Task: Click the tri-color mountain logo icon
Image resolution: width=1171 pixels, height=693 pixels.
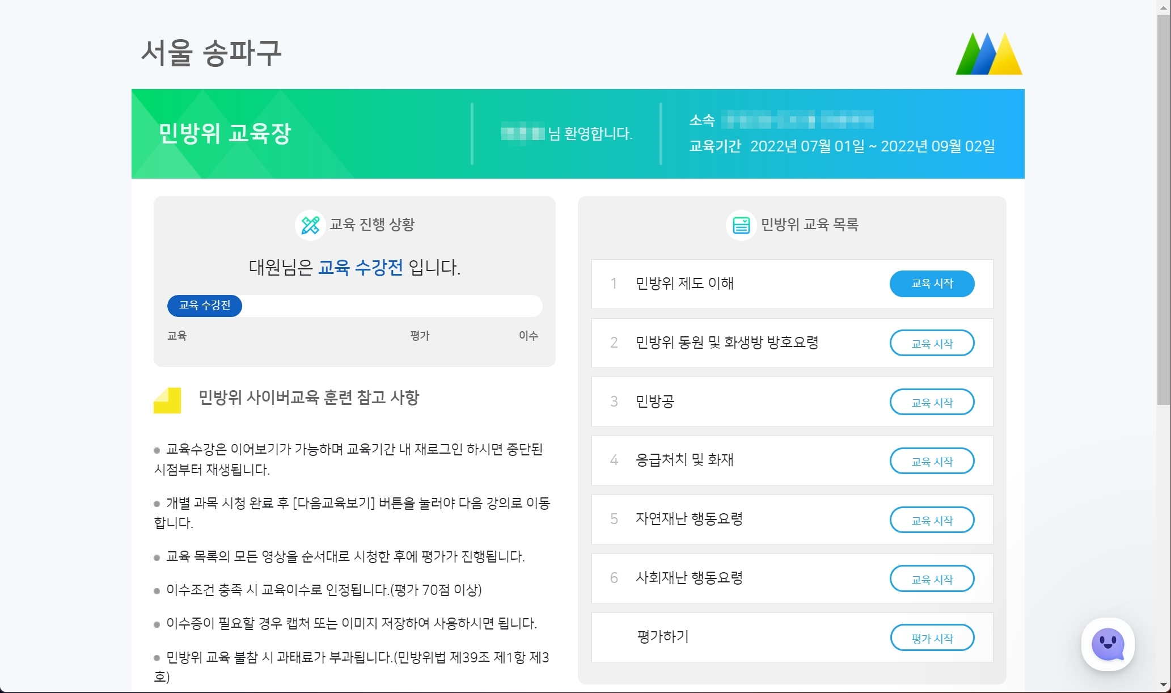Action: point(988,54)
